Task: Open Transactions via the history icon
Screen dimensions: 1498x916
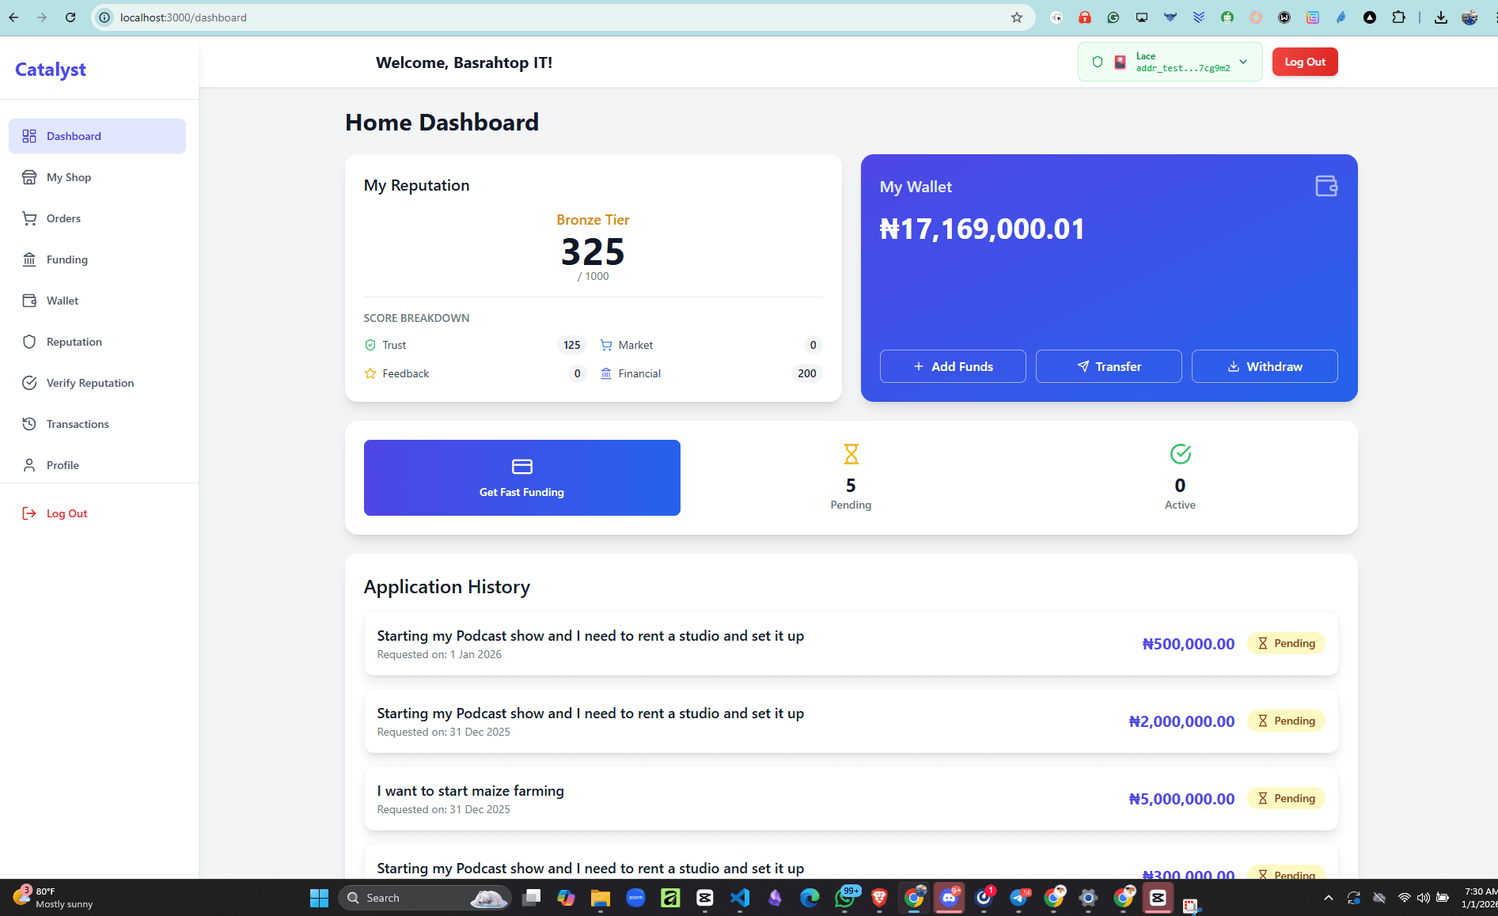Action: [x=29, y=423]
